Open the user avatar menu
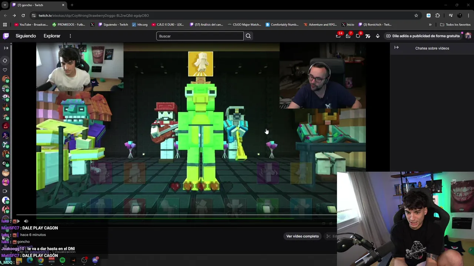474x266 pixels. click(468, 36)
